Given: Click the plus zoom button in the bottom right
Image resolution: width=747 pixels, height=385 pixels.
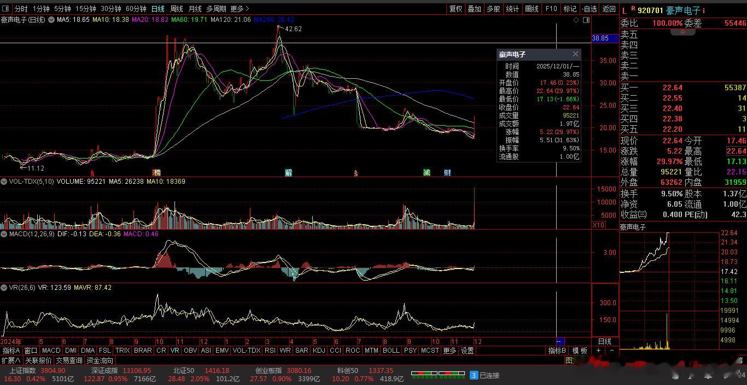Looking at the screenshot, I should [x=598, y=351].
